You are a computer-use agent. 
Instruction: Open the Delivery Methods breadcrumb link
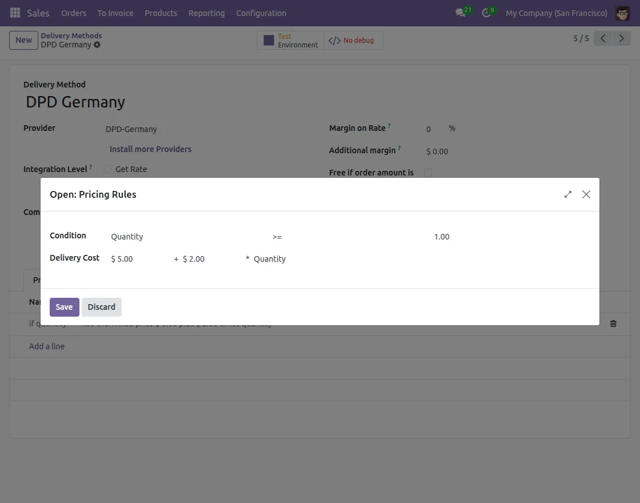(71, 35)
